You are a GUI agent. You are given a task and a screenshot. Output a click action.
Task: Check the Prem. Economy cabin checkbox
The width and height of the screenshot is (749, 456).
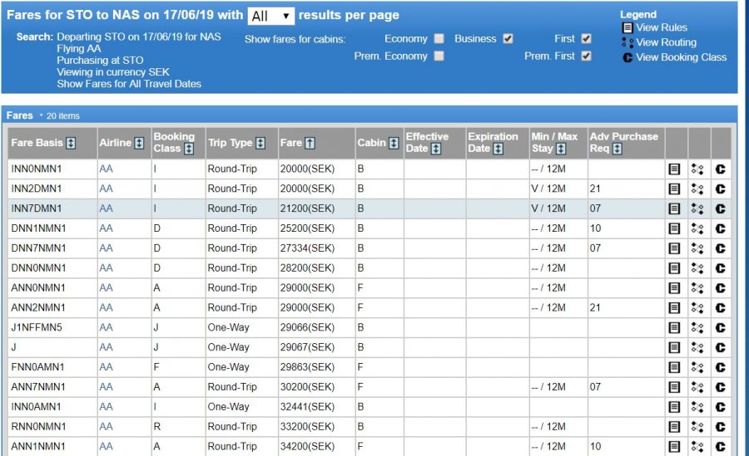coord(439,56)
